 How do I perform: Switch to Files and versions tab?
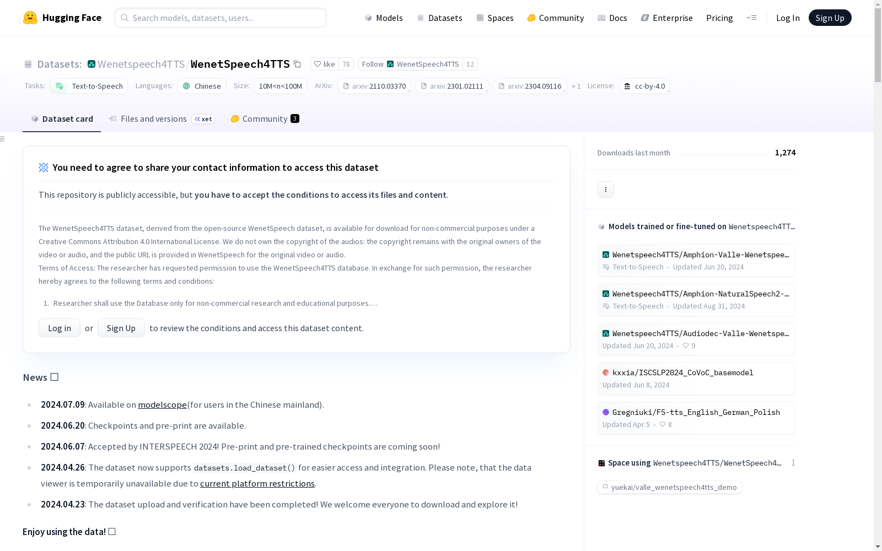[x=162, y=119]
